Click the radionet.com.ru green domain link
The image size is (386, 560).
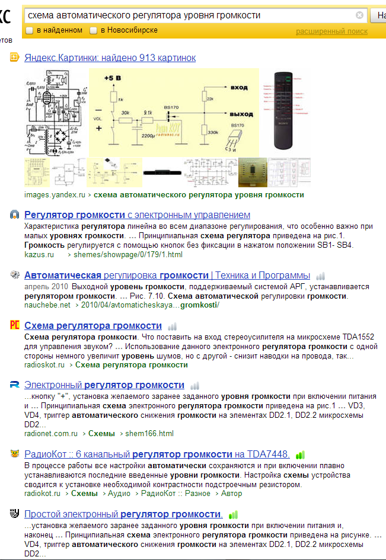tap(51, 433)
